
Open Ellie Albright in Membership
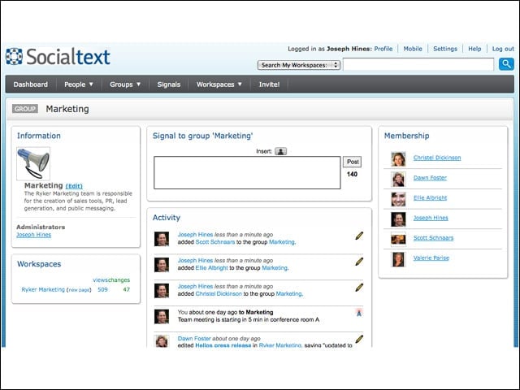pos(430,197)
